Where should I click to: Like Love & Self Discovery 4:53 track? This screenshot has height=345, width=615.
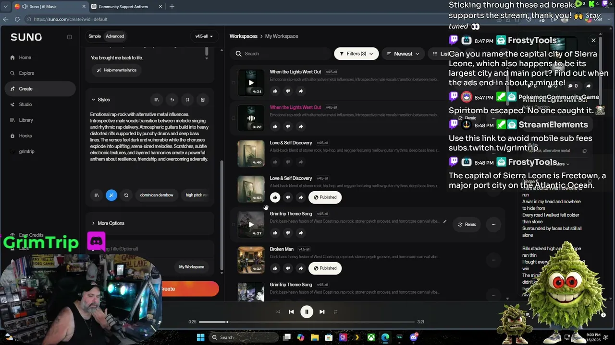point(275,197)
